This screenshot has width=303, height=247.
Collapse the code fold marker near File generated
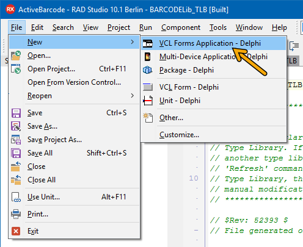[196, 231]
